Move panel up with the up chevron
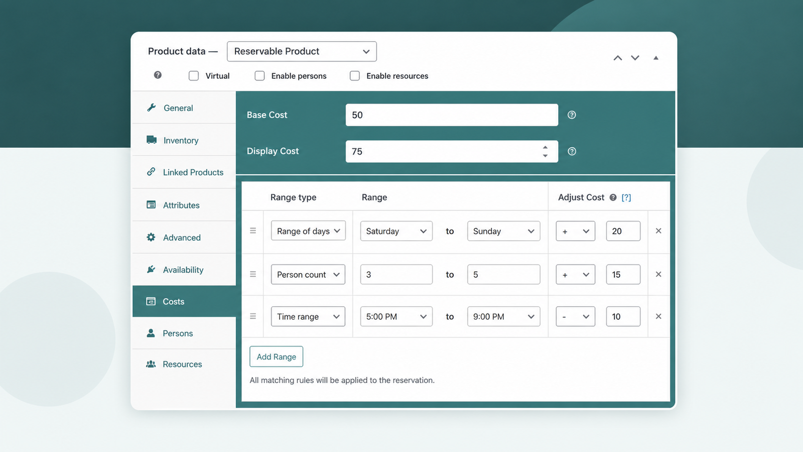This screenshot has height=452, width=803. [x=618, y=58]
